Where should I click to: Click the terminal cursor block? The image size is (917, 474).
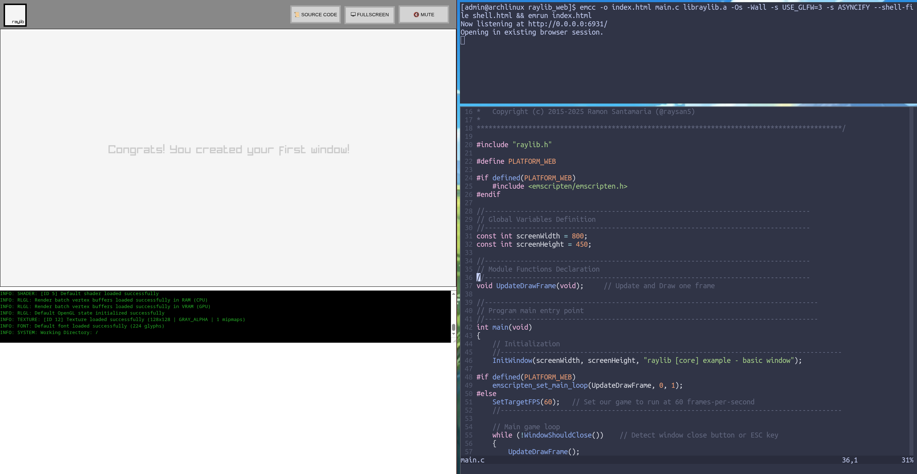tap(463, 40)
